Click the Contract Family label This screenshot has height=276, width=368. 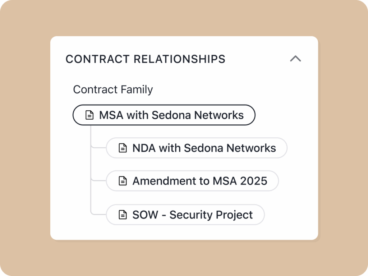pyautogui.click(x=113, y=89)
